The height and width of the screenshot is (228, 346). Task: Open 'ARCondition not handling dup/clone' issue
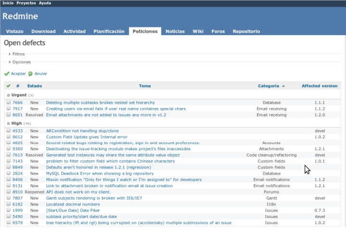click(x=82, y=131)
